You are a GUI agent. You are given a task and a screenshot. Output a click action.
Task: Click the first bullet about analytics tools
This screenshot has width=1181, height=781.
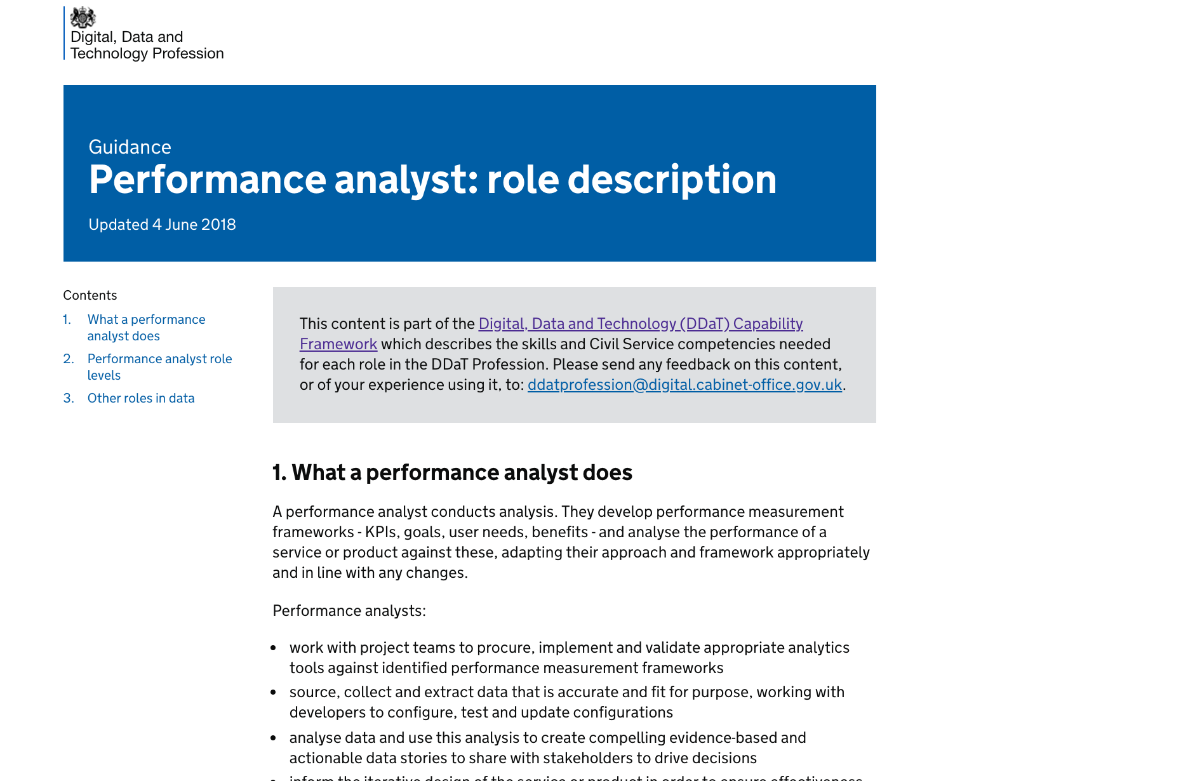570,657
